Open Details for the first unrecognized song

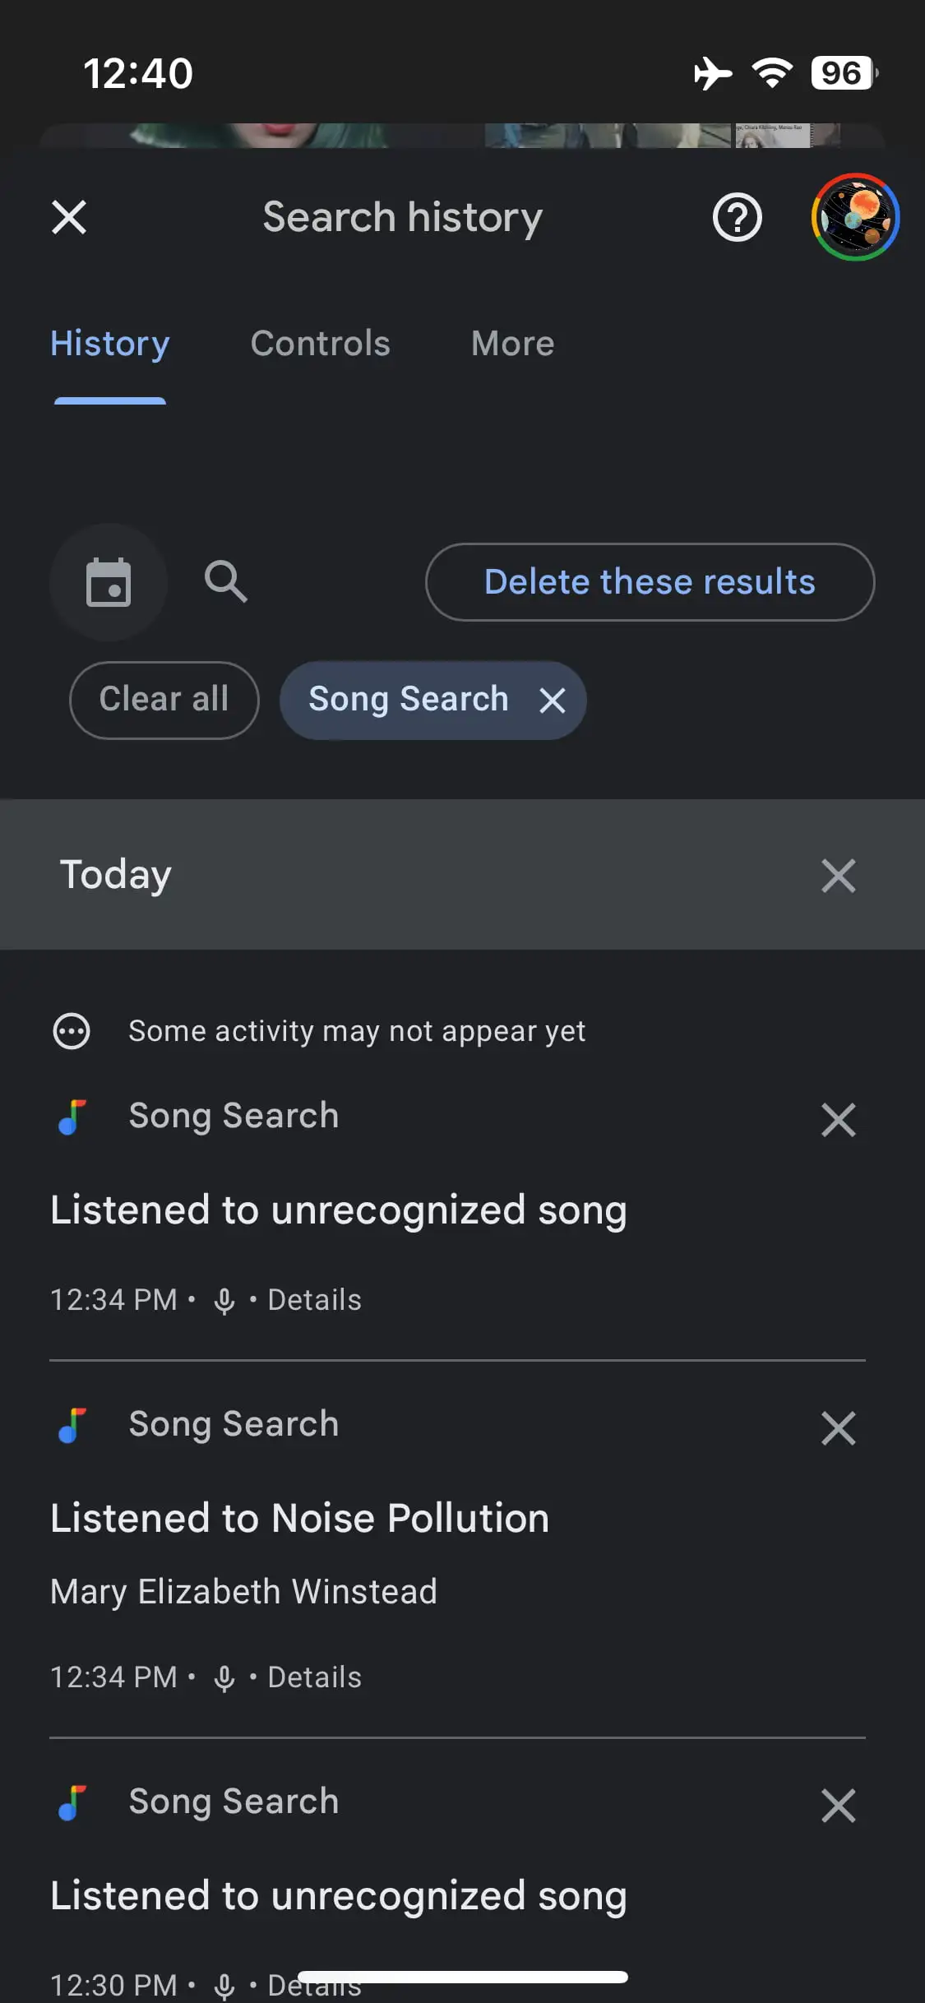click(314, 1300)
